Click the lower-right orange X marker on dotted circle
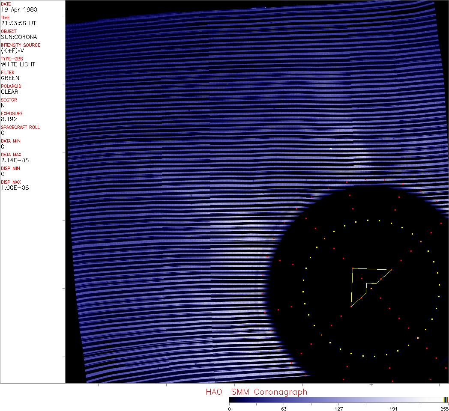Viewport: 449px width, 411px height. pyautogui.click(x=418, y=338)
